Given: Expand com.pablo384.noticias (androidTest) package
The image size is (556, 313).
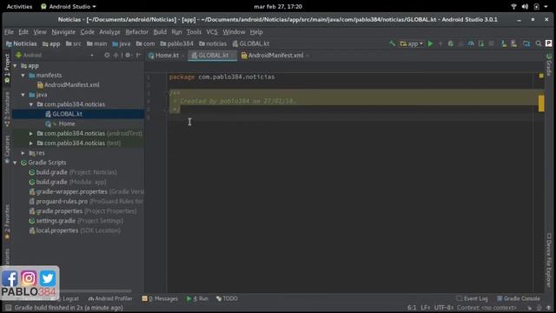Looking at the screenshot, I should (31, 133).
